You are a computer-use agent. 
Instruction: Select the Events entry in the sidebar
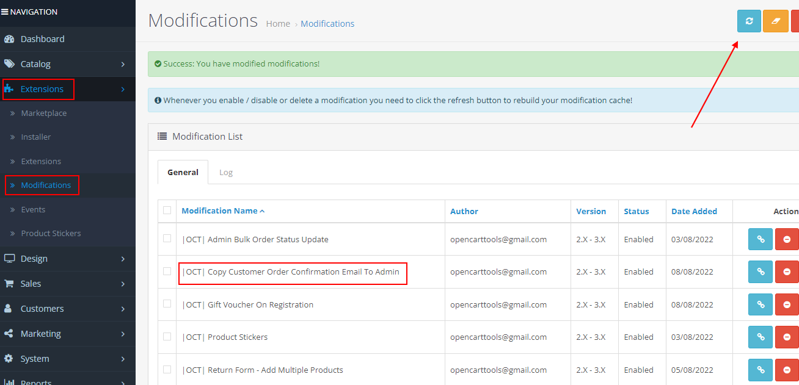pyautogui.click(x=34, y=209)
